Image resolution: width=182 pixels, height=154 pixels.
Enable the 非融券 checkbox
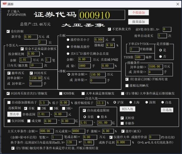[122, 123]
